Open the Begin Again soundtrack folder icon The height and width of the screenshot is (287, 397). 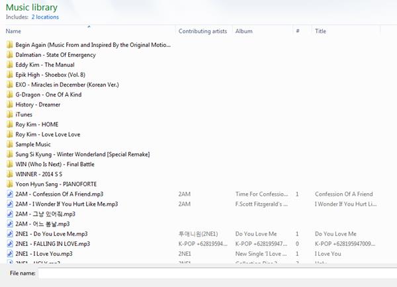pyautogui.click(x=10, y=45)
